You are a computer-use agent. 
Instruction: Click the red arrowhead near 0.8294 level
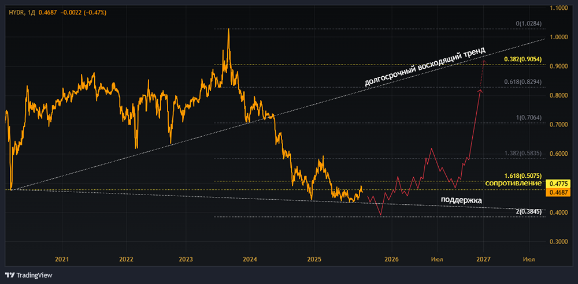click(480, 90)
